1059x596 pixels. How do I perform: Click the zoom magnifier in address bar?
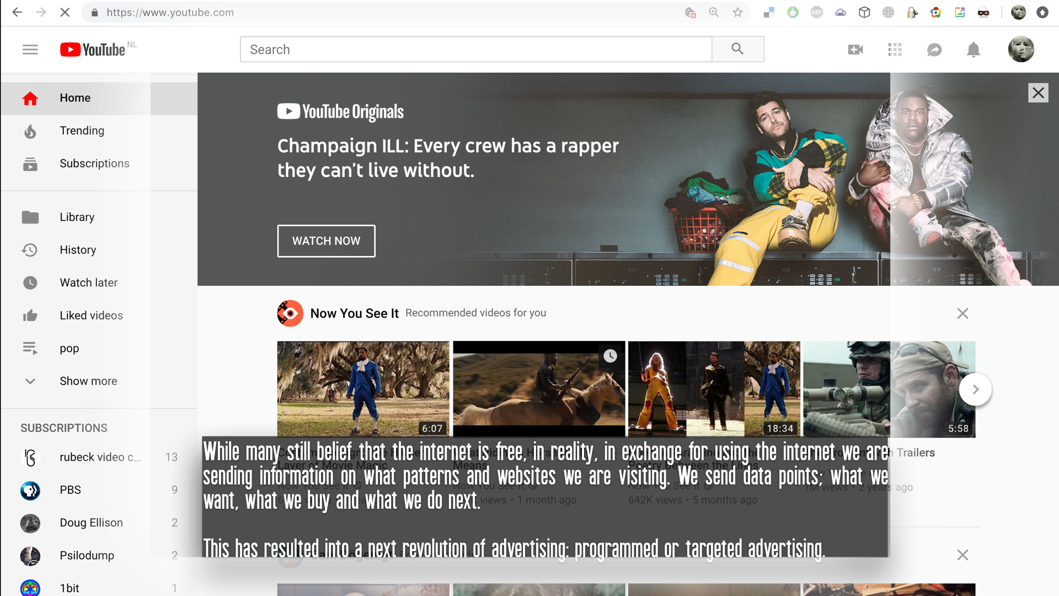pyautogui.click(x=714, y=12)
